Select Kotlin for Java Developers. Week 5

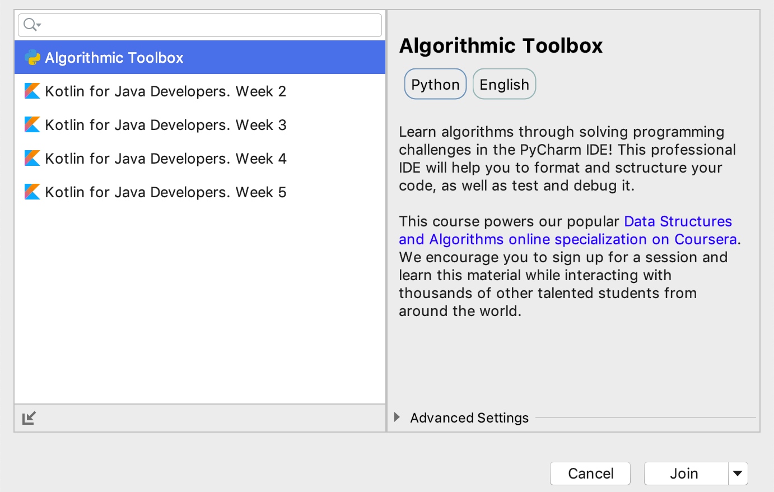point(200,192)
